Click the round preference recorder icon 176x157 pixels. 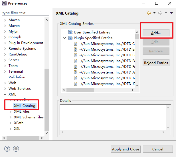[x=16, y=149]
